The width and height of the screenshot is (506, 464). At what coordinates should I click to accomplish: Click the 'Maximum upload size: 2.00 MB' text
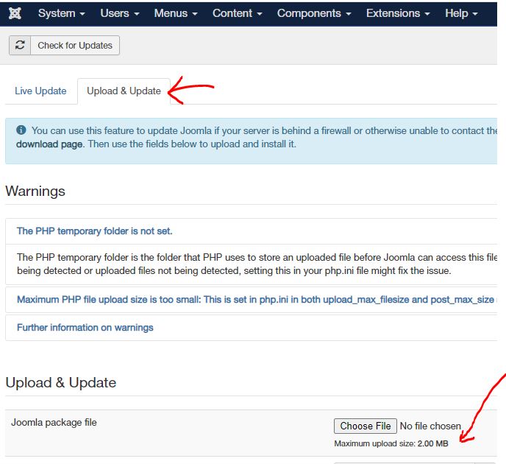[391, 443]
